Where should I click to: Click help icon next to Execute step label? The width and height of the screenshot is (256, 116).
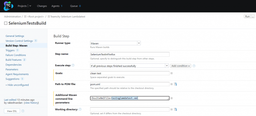73,65
